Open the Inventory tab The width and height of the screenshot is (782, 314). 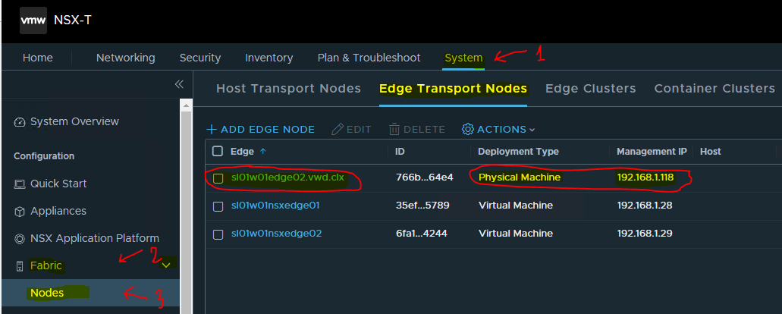tap(269, 58)
